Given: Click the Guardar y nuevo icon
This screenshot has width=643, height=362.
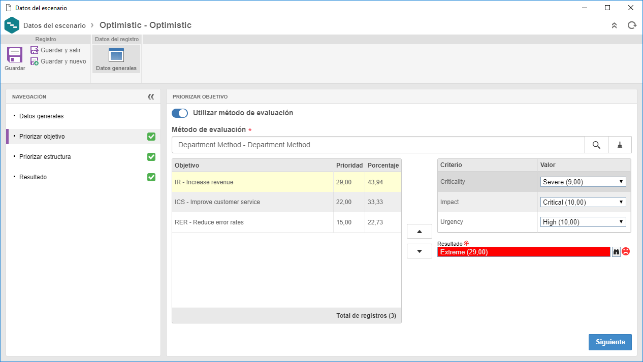Looking at the screenshot, I should pos(35,61).
